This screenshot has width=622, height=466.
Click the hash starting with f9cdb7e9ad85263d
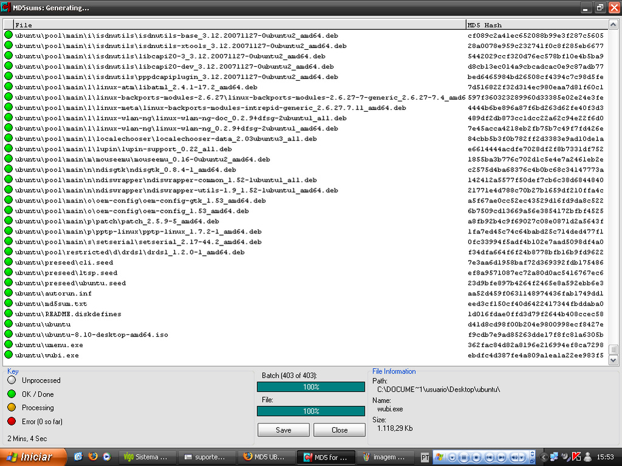(x=536, y=334)
